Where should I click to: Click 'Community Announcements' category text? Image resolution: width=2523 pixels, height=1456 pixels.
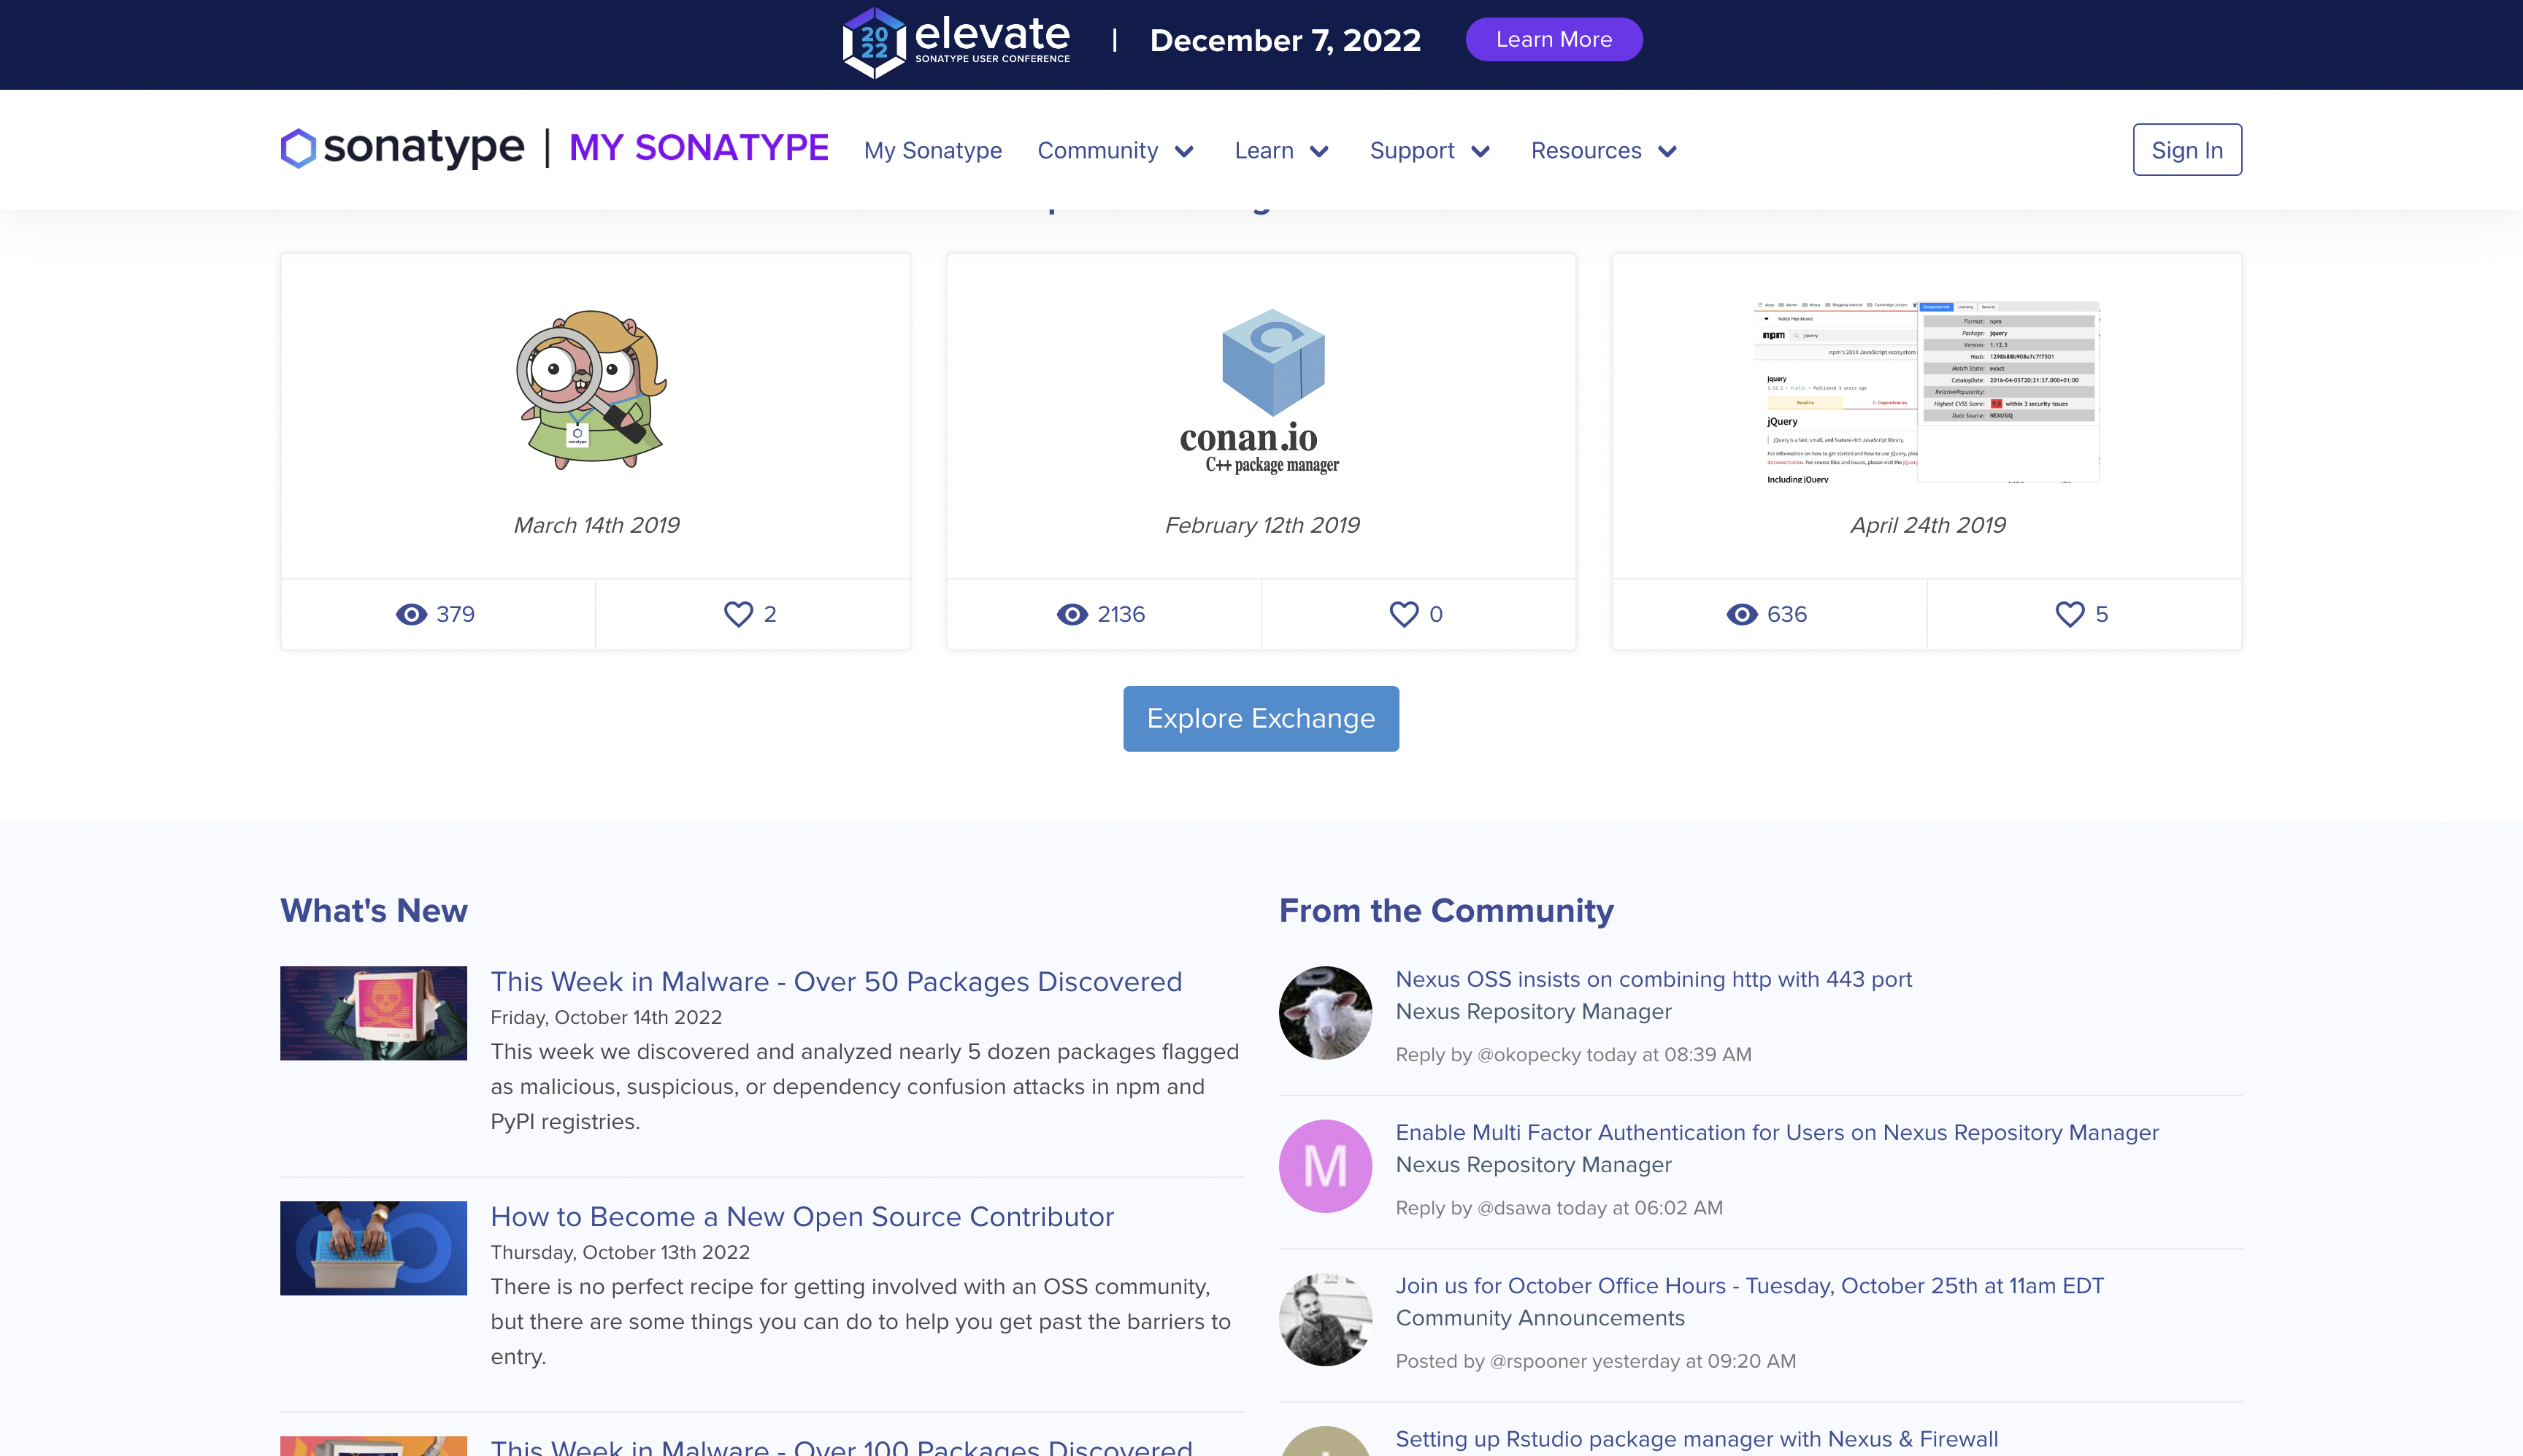pos(1540,1318)
